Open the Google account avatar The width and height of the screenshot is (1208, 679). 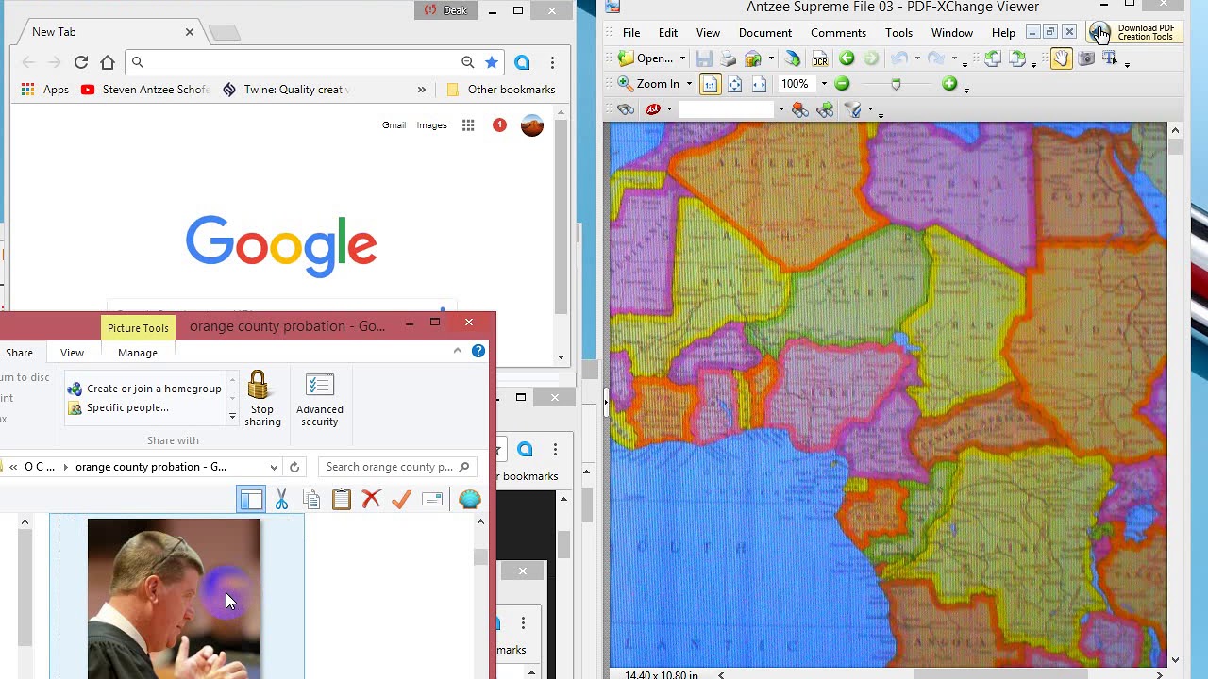pos(532,125)
